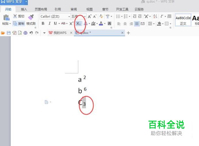The image size is (199, 146).
Task: Click the paragraph shading paint bucket
Action: [x=159, y=24]
